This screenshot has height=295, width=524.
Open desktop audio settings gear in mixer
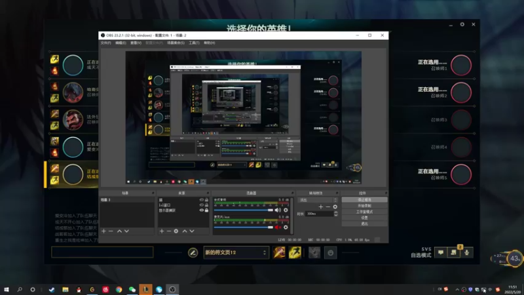pos(286,210)
